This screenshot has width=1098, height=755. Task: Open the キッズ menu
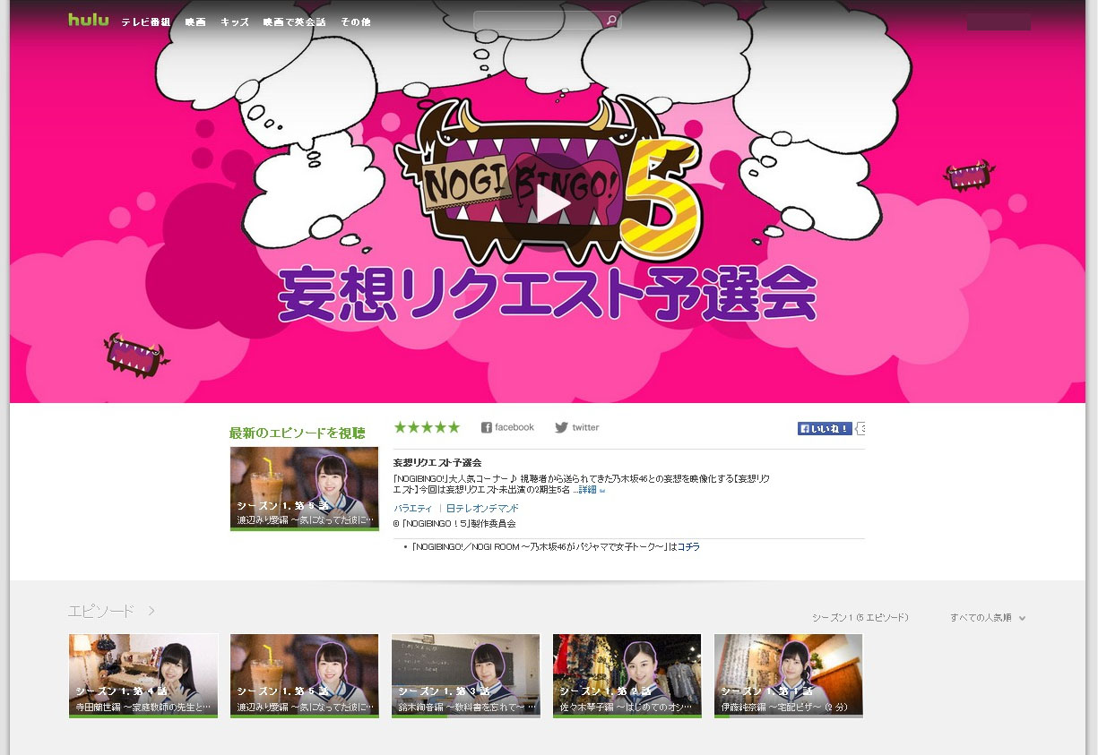235,21
